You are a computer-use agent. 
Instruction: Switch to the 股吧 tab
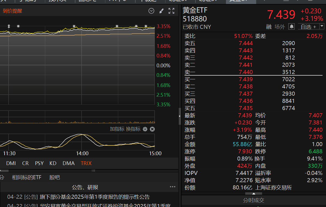55,177
